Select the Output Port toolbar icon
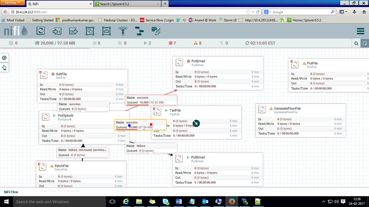The width and height of the screenshot is (369, 207). [x=74, y=31]
